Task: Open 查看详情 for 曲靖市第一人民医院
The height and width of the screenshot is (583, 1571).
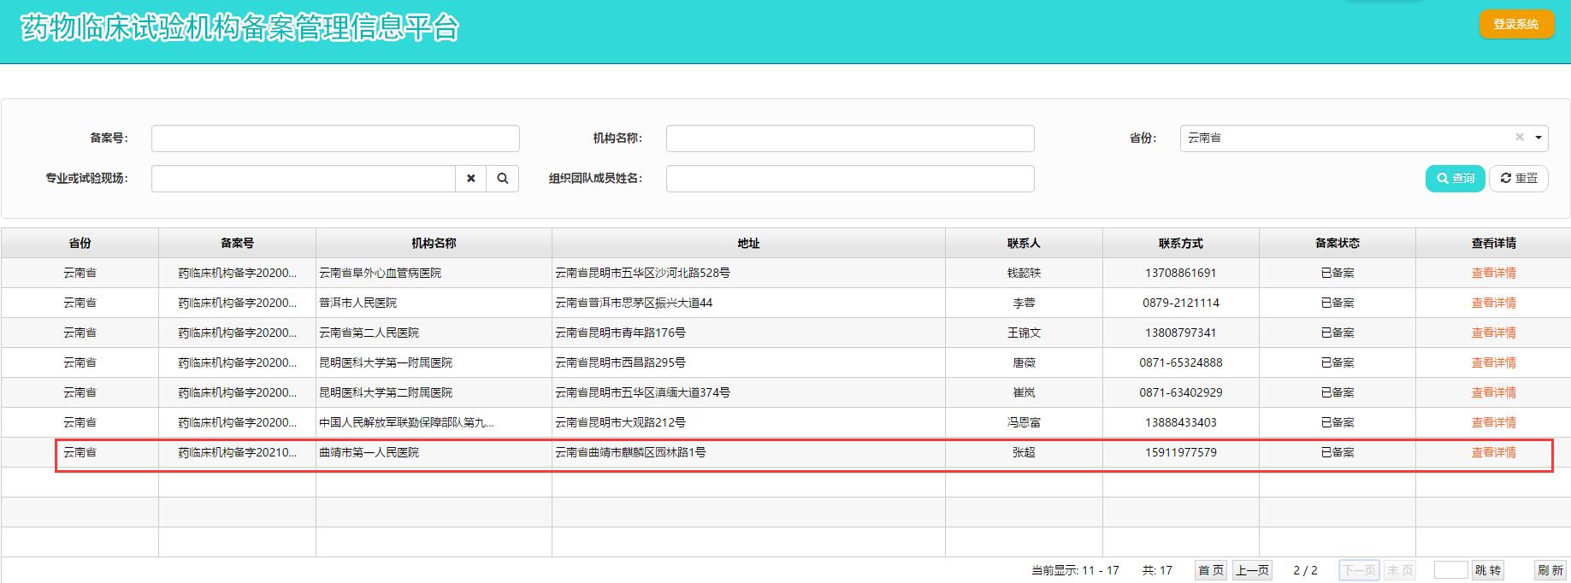Action: pos(1493,452)
